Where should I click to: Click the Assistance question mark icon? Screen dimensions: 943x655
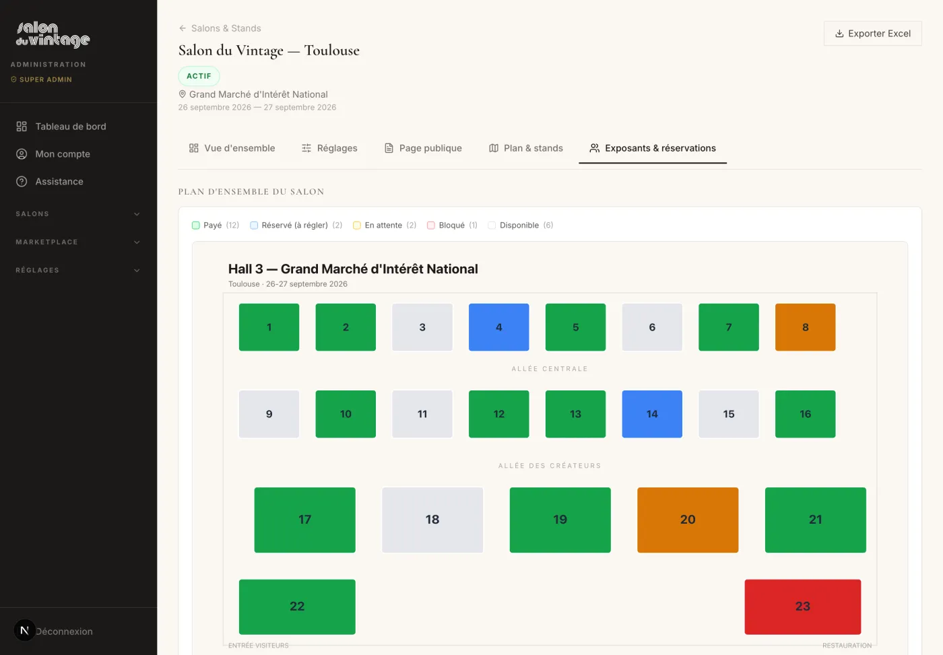point(22,182)
